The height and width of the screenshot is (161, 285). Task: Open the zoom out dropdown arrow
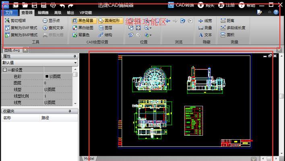pyautogui.click(x=151, y=28)
